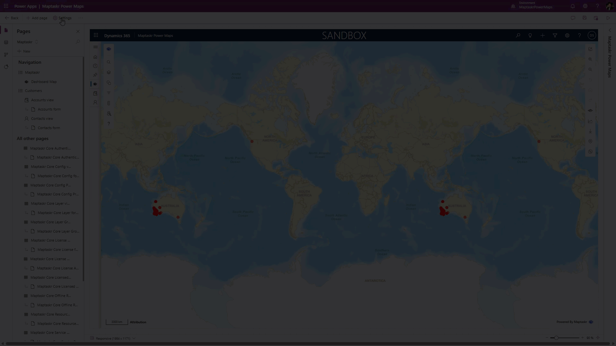616x346 pixels.
Task: Click the map zoom-out magnifier icon
Action: click(590, 70)
